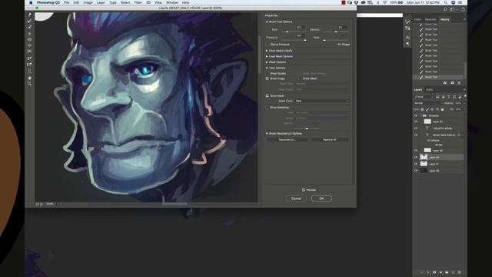Add layer mask from Layers panel bottom
This screenshot has width=492, height=277.
click(x=434, y=272)
